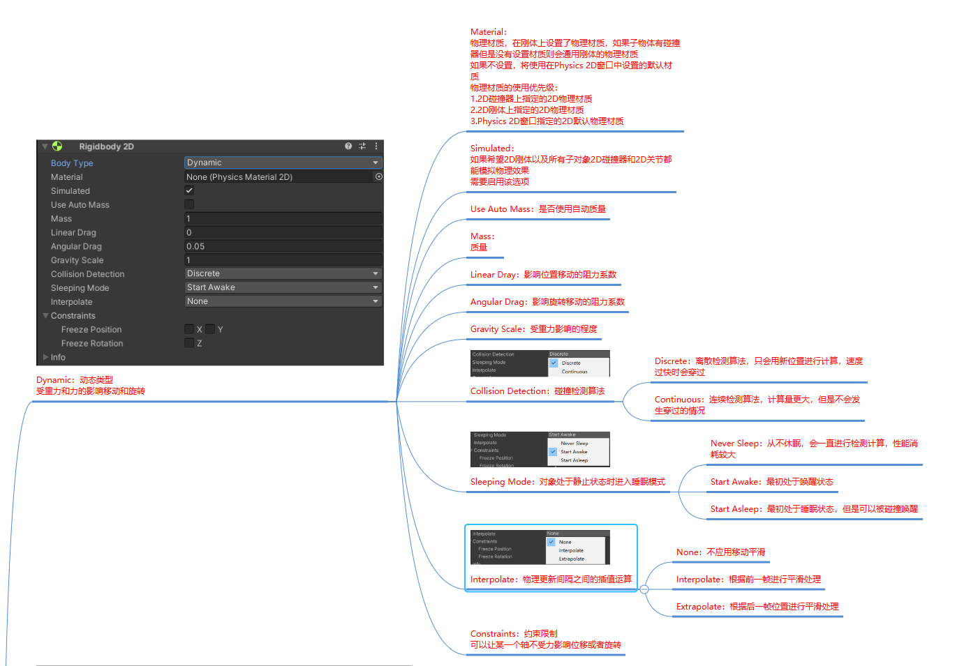Toggle the Simulated checkbox
The height and width of the screenshot is (666, 978).
pyautogui.click(x=189, y=190)
